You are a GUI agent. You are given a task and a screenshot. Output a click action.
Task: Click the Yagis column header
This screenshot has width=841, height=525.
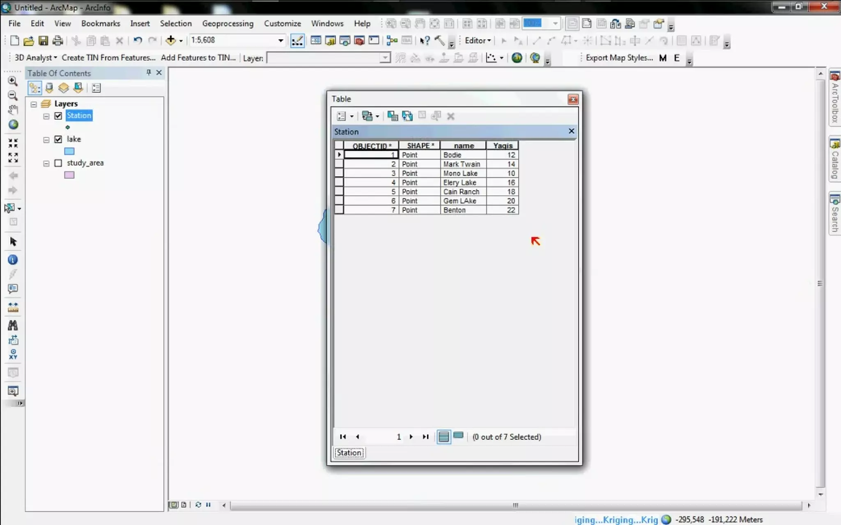(x=503, y=146)
